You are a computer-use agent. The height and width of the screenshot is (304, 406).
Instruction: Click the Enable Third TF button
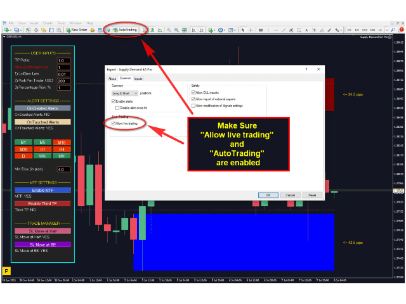(43, 203)
